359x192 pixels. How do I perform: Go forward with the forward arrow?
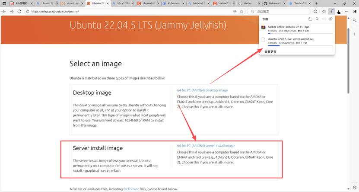[12, 11]
